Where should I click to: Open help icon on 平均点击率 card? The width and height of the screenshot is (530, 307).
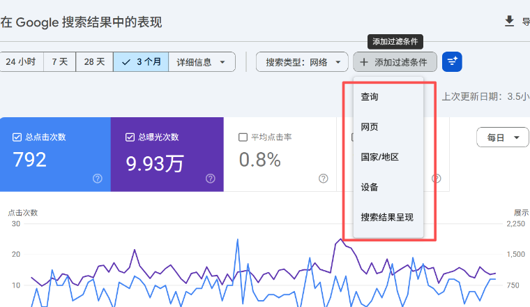pyautogui.click(x=323, y=179)
